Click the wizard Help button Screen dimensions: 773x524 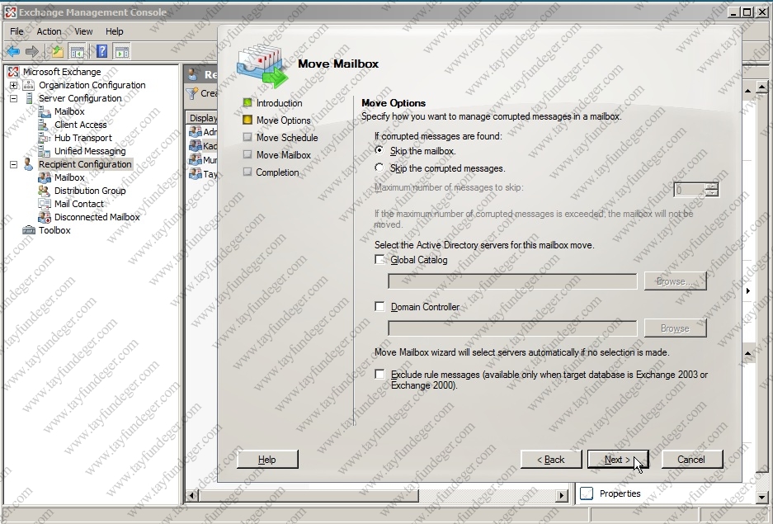(267, 460)
